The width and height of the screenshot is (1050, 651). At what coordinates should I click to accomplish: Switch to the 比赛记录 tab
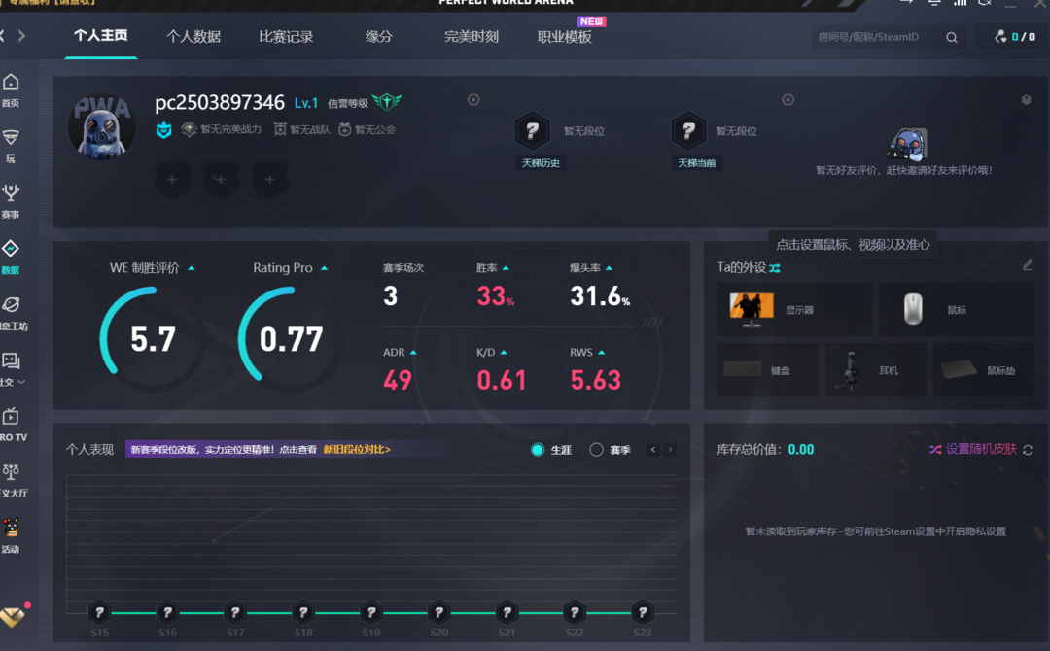tap(286, 37)
